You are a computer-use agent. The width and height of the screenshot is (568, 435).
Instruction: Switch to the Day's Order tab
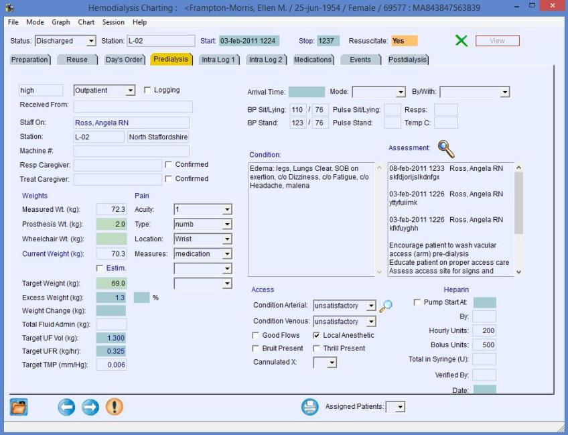click(124, 60)
